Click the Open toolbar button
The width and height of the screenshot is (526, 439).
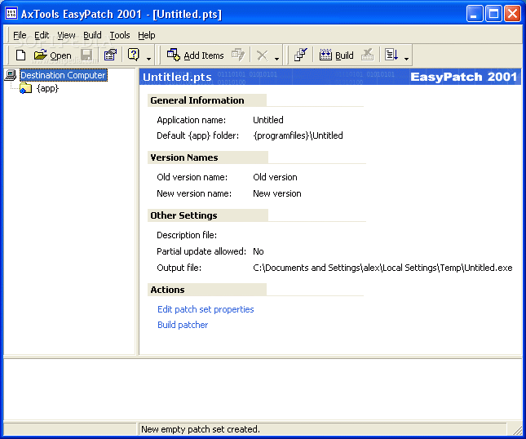[53, 55]
